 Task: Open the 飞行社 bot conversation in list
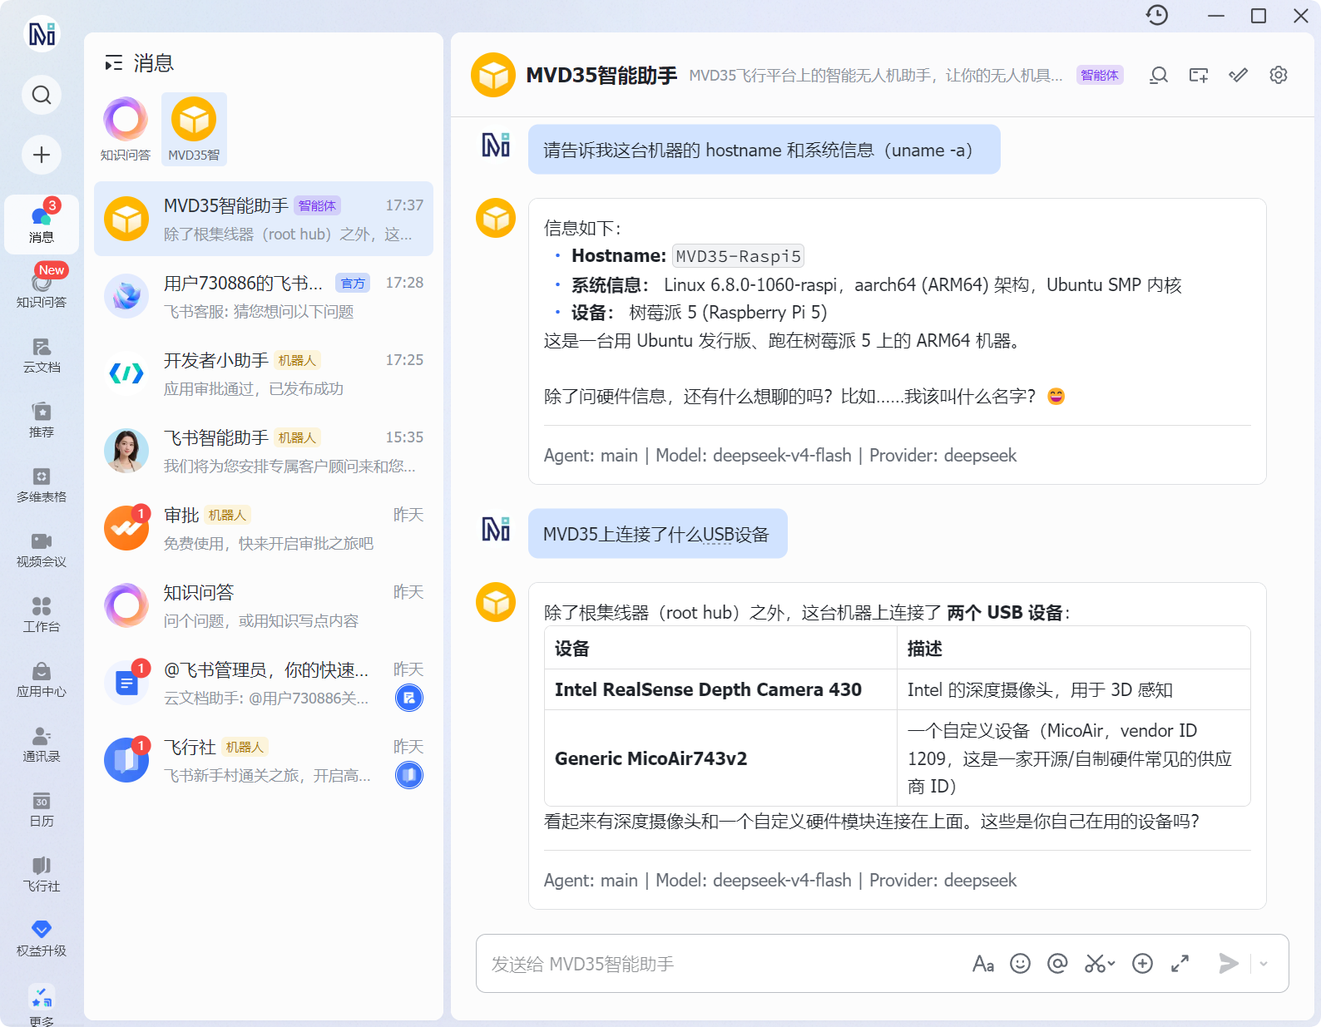[264, 761]
